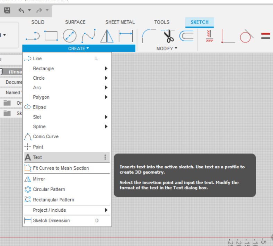This screenshot has height=246, width=273.
Task: Click the Undo arrow
Action: click(21, 10)
